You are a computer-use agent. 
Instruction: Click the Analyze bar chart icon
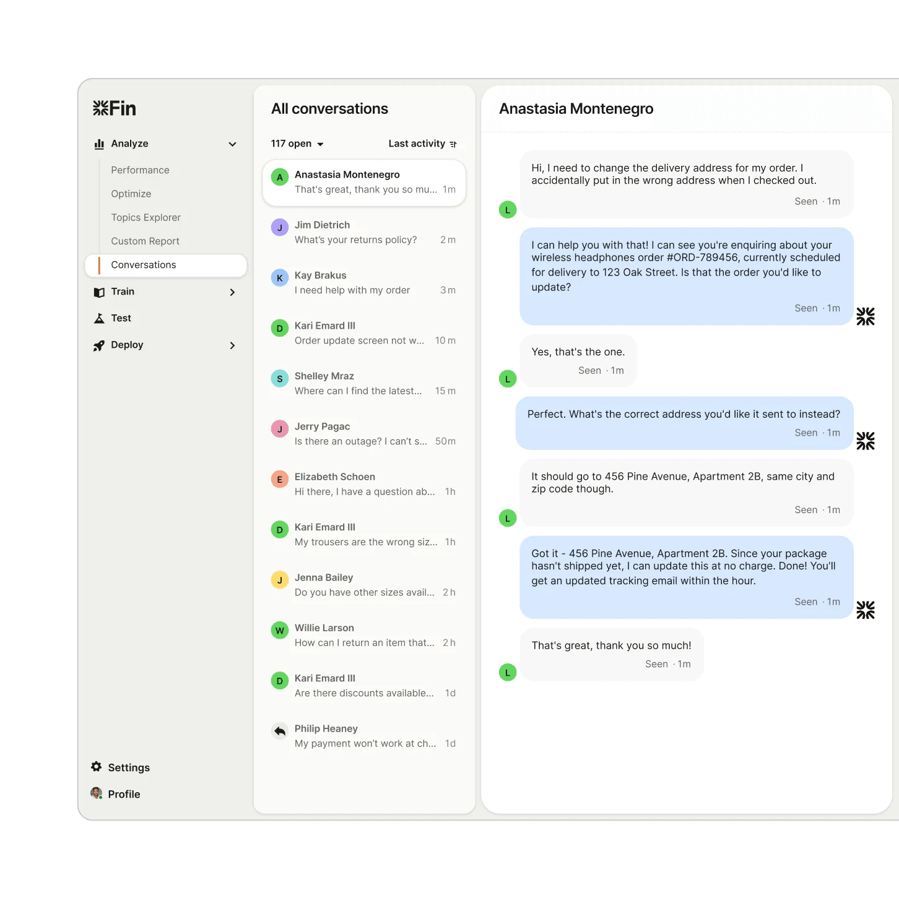99,144
